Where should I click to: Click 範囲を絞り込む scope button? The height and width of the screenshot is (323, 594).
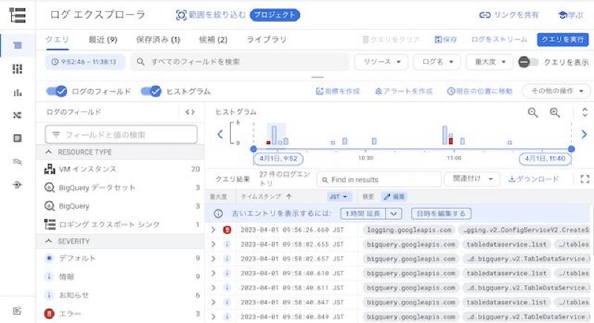pyautogui.click(x=211, y=15)
